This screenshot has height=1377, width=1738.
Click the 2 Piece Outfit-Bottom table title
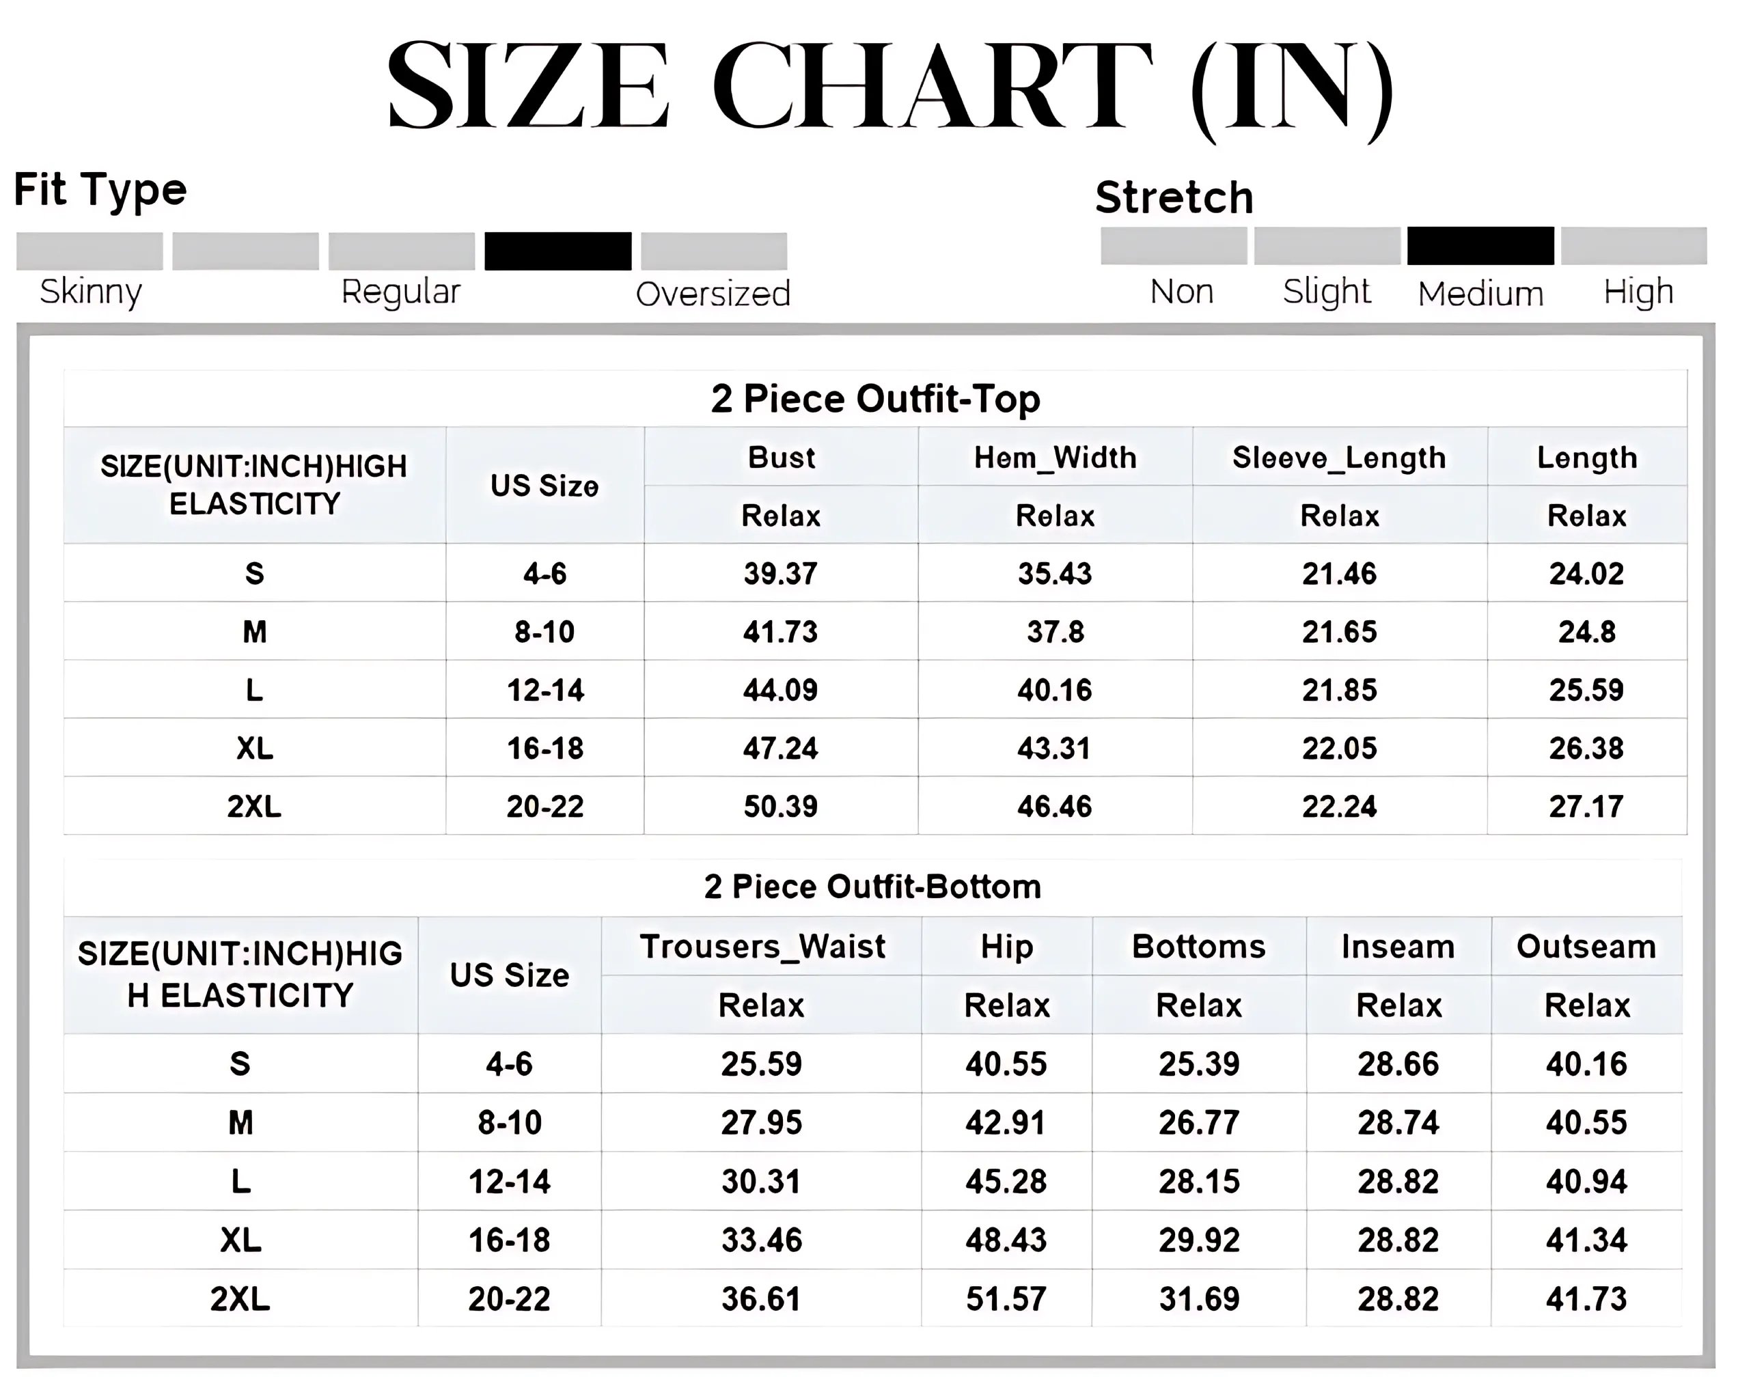click(872, 887)
